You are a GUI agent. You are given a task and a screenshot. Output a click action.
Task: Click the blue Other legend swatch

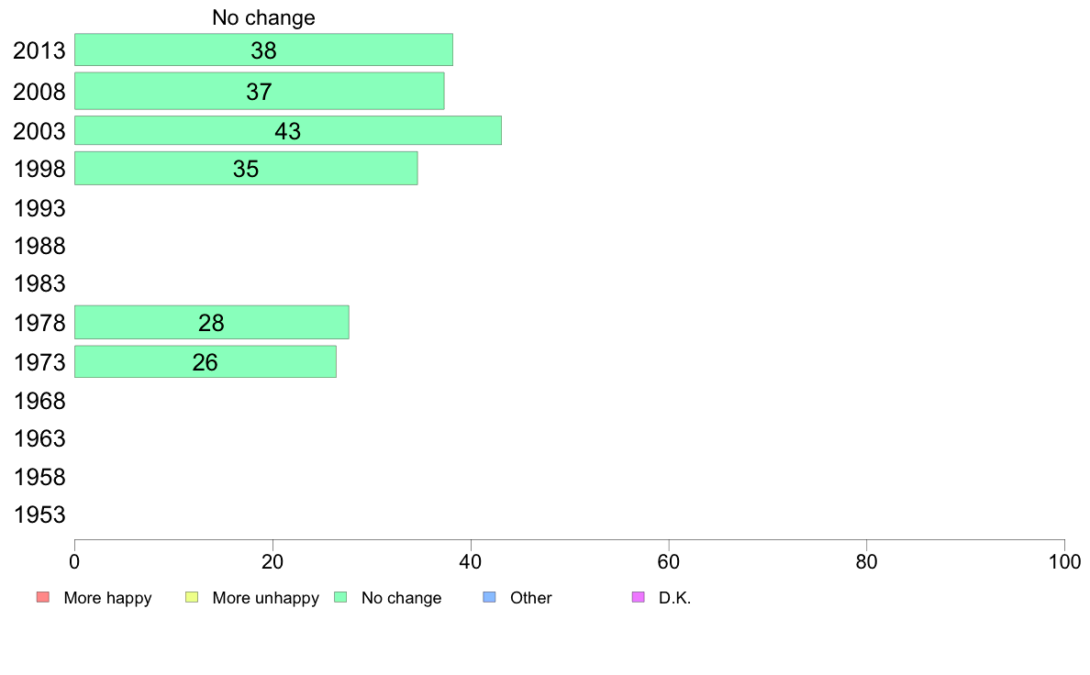pos(489,597)
